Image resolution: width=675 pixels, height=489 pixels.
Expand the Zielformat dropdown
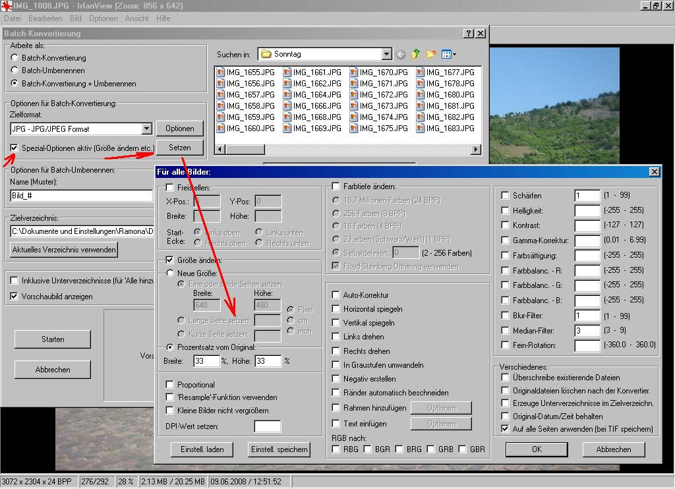point(146,129)
